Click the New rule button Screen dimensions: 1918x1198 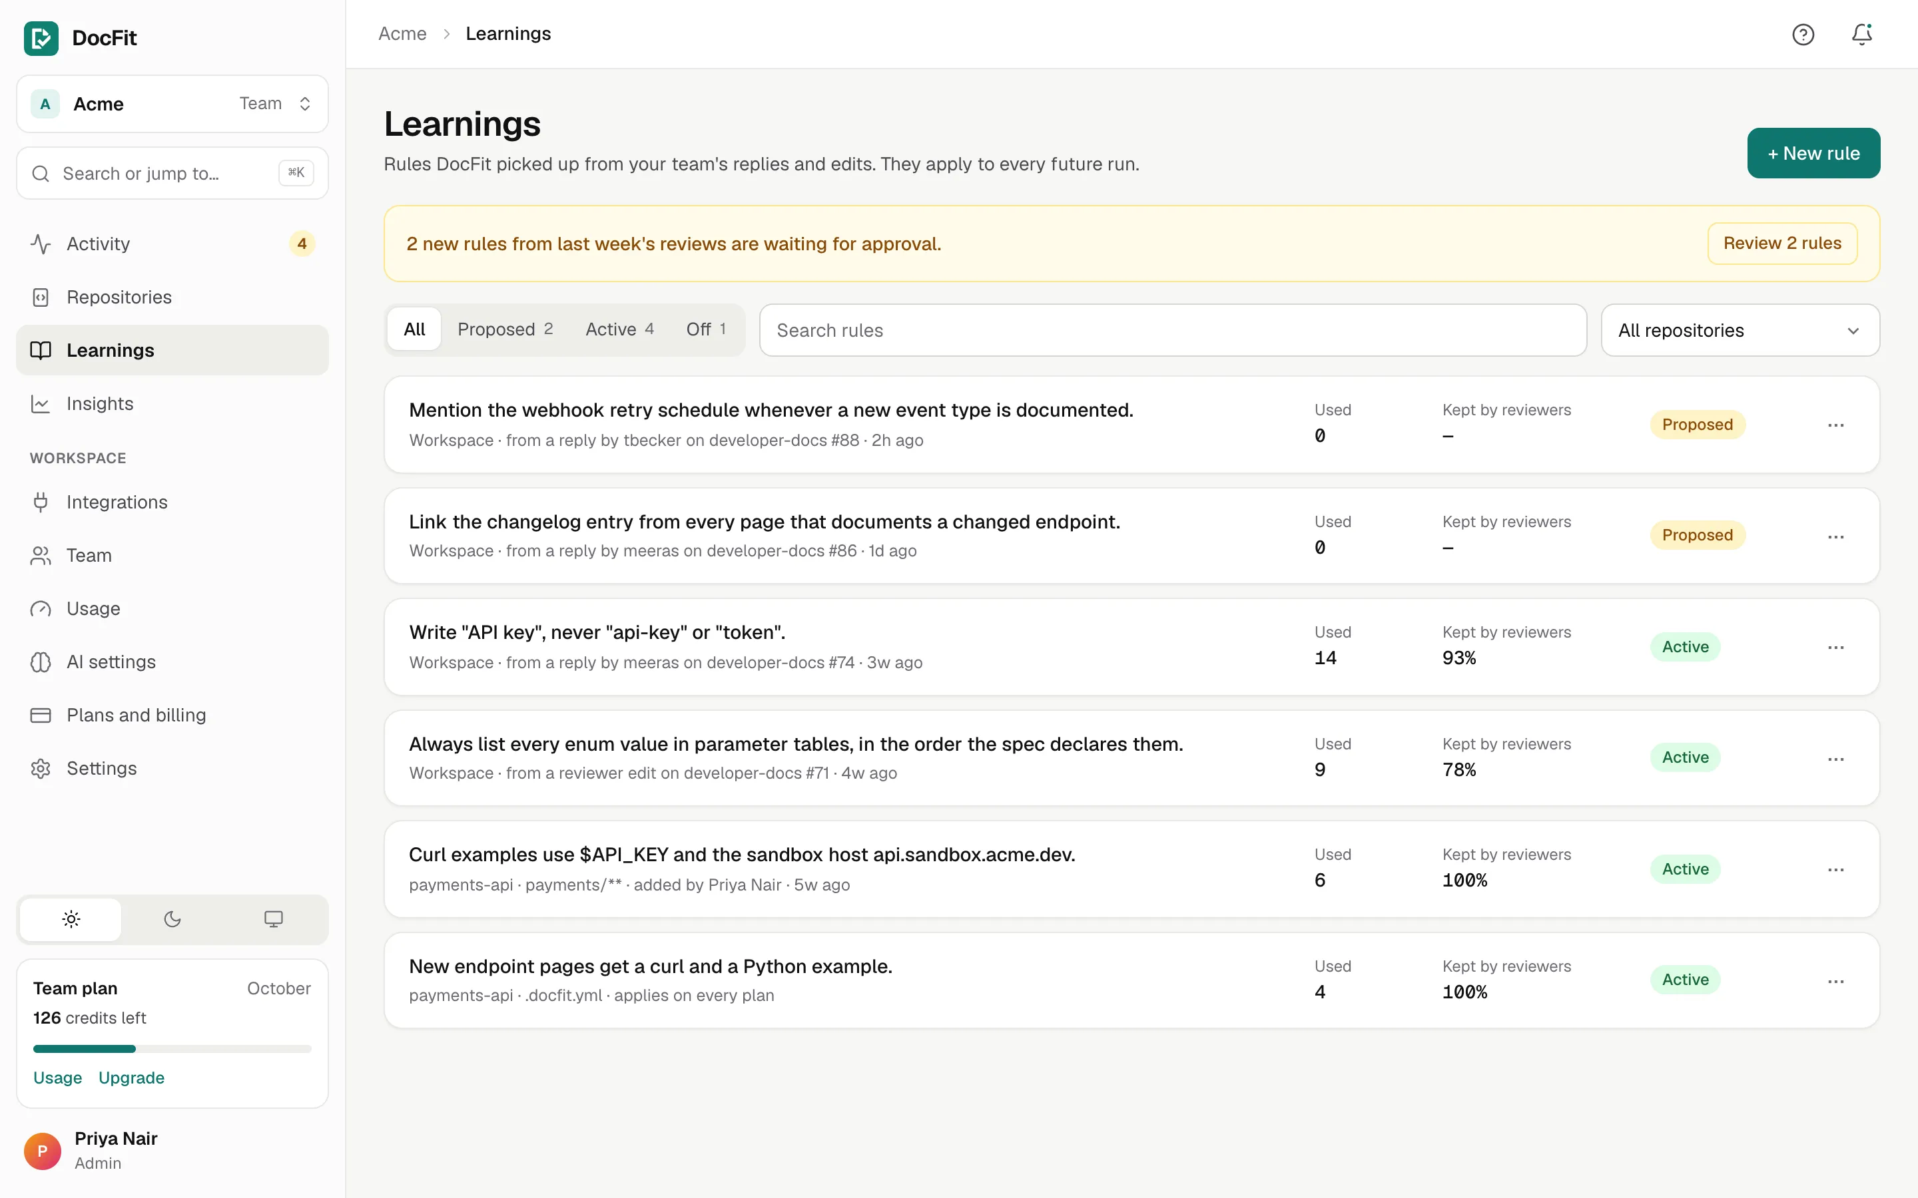coord(1813,153)
